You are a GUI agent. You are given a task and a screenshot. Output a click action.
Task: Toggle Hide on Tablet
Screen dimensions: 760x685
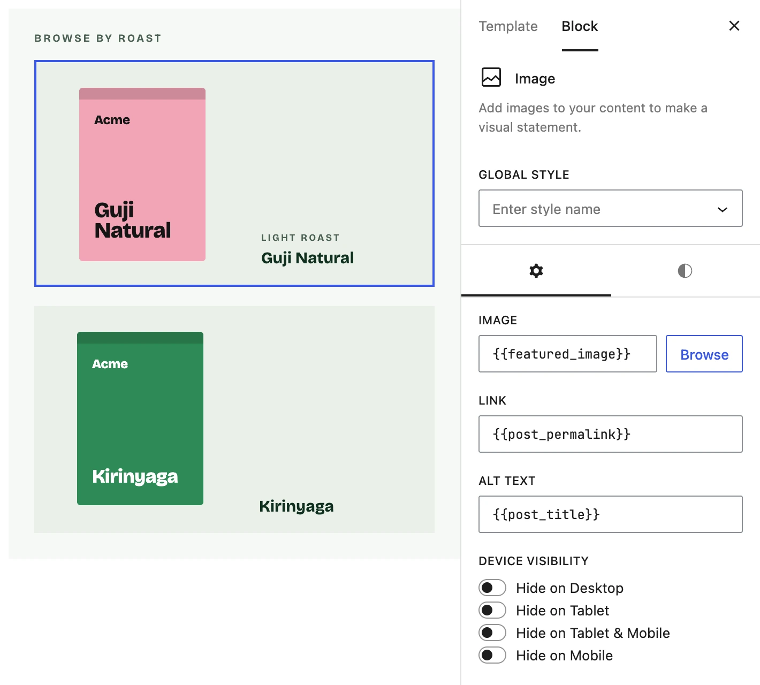click(492, 610)
